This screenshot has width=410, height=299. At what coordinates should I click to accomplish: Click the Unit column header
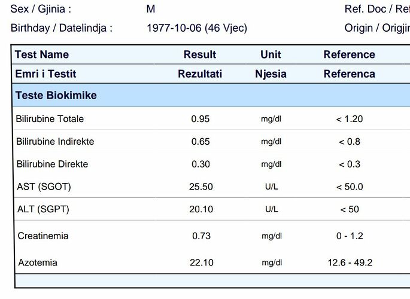pyautogui.click(x=271, y=54)
